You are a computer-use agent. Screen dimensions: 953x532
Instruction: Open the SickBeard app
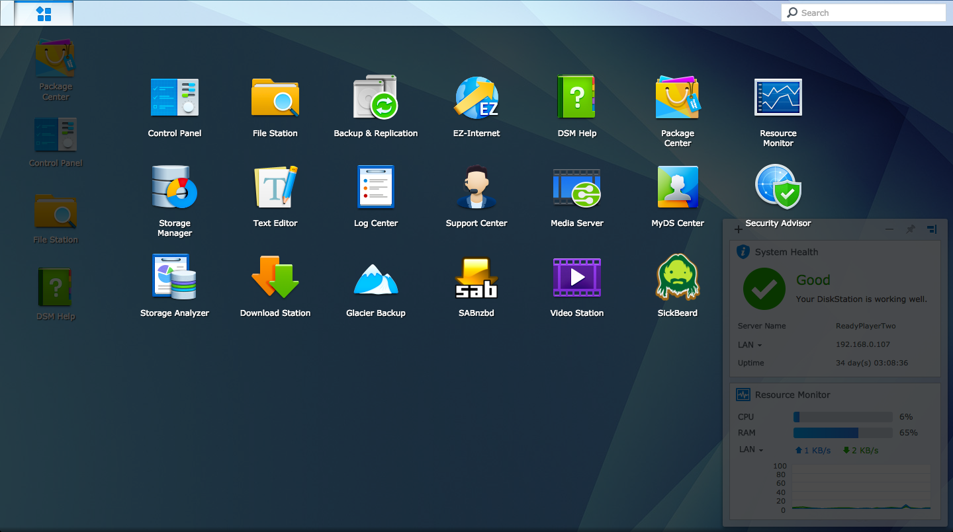tap(678, 278)
